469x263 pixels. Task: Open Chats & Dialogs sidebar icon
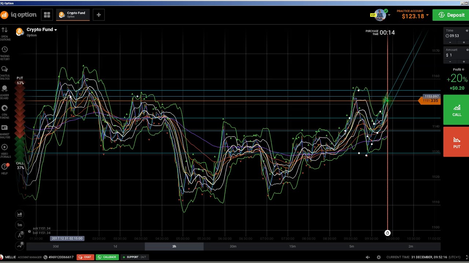[x=4, y=72]
